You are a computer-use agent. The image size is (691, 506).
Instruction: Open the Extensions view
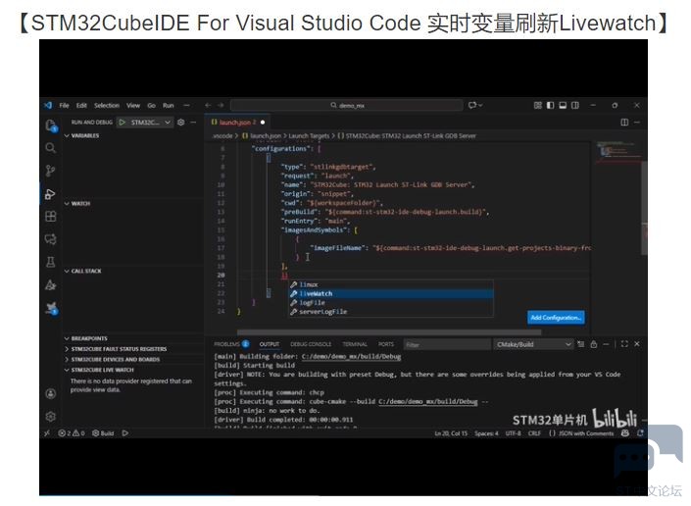point(50,217)
